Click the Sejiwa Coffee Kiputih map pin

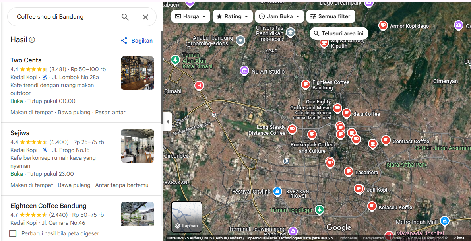324,43
